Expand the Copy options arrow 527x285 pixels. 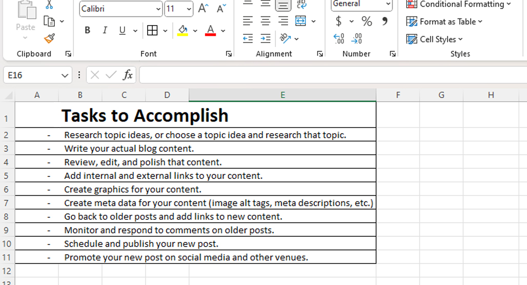pos(62,22)
